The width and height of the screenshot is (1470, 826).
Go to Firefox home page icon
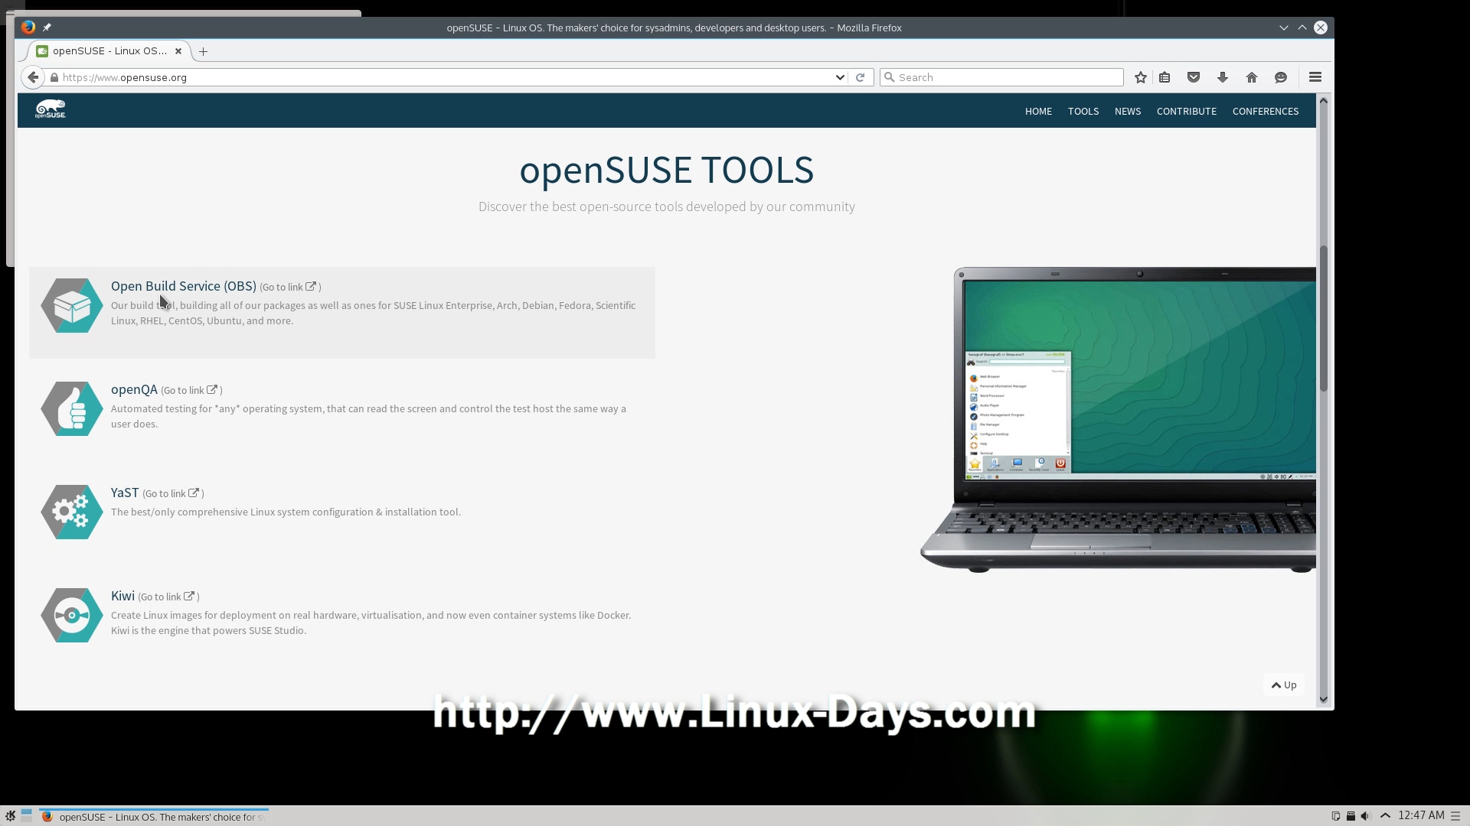click(1252, 77)
